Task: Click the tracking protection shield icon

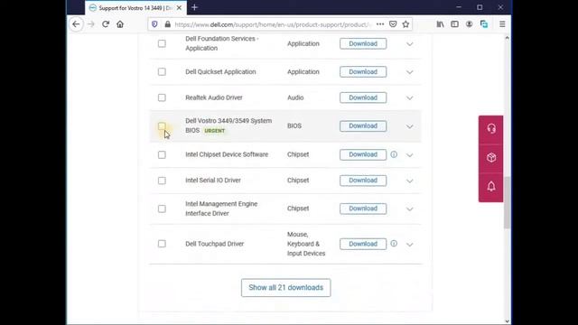Action: pyautogui.click(x=154, y=24)
